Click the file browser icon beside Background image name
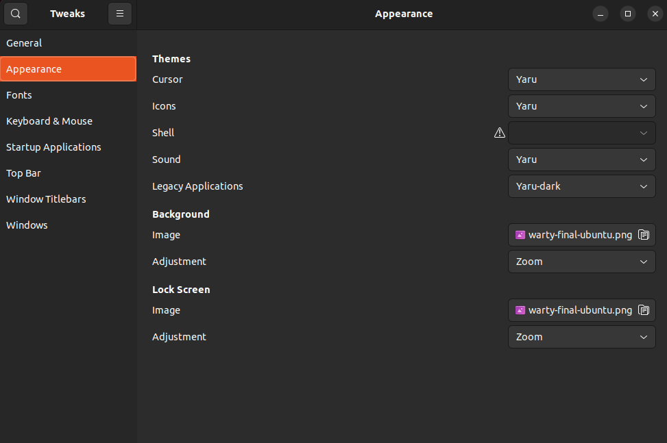This screenshot has height=443, width=667. click(x=644, y=235)
